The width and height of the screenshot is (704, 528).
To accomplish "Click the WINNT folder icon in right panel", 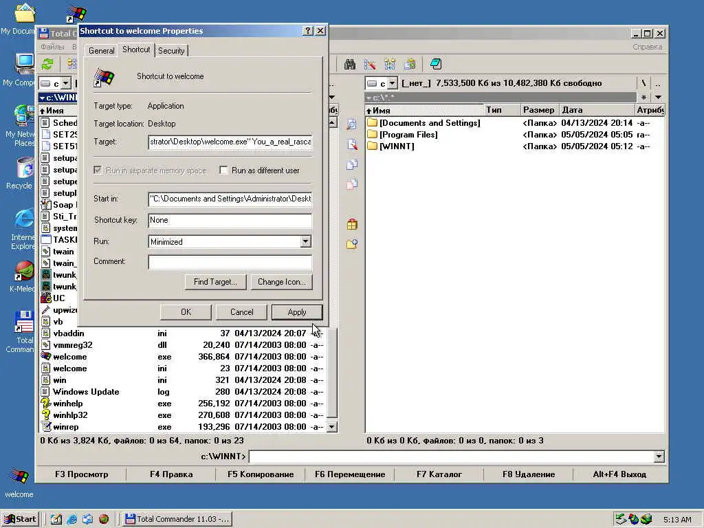I will pos(372,146).
